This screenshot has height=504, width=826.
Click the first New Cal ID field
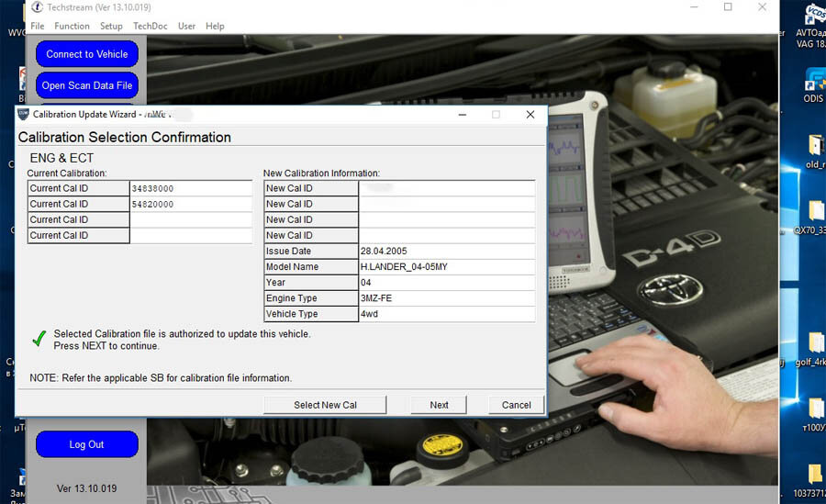(x=447, y=188)
